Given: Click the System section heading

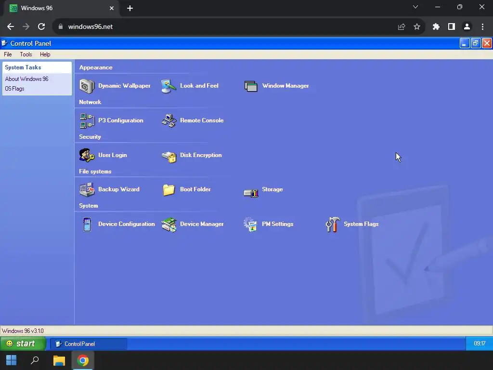Looking at the screenshot, I should pyautogui.click(x=89, y=206).
